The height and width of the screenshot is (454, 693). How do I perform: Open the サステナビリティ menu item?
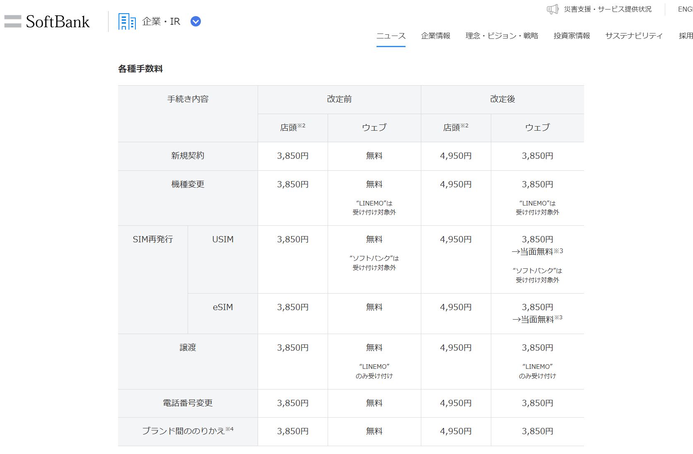(634, 36)
